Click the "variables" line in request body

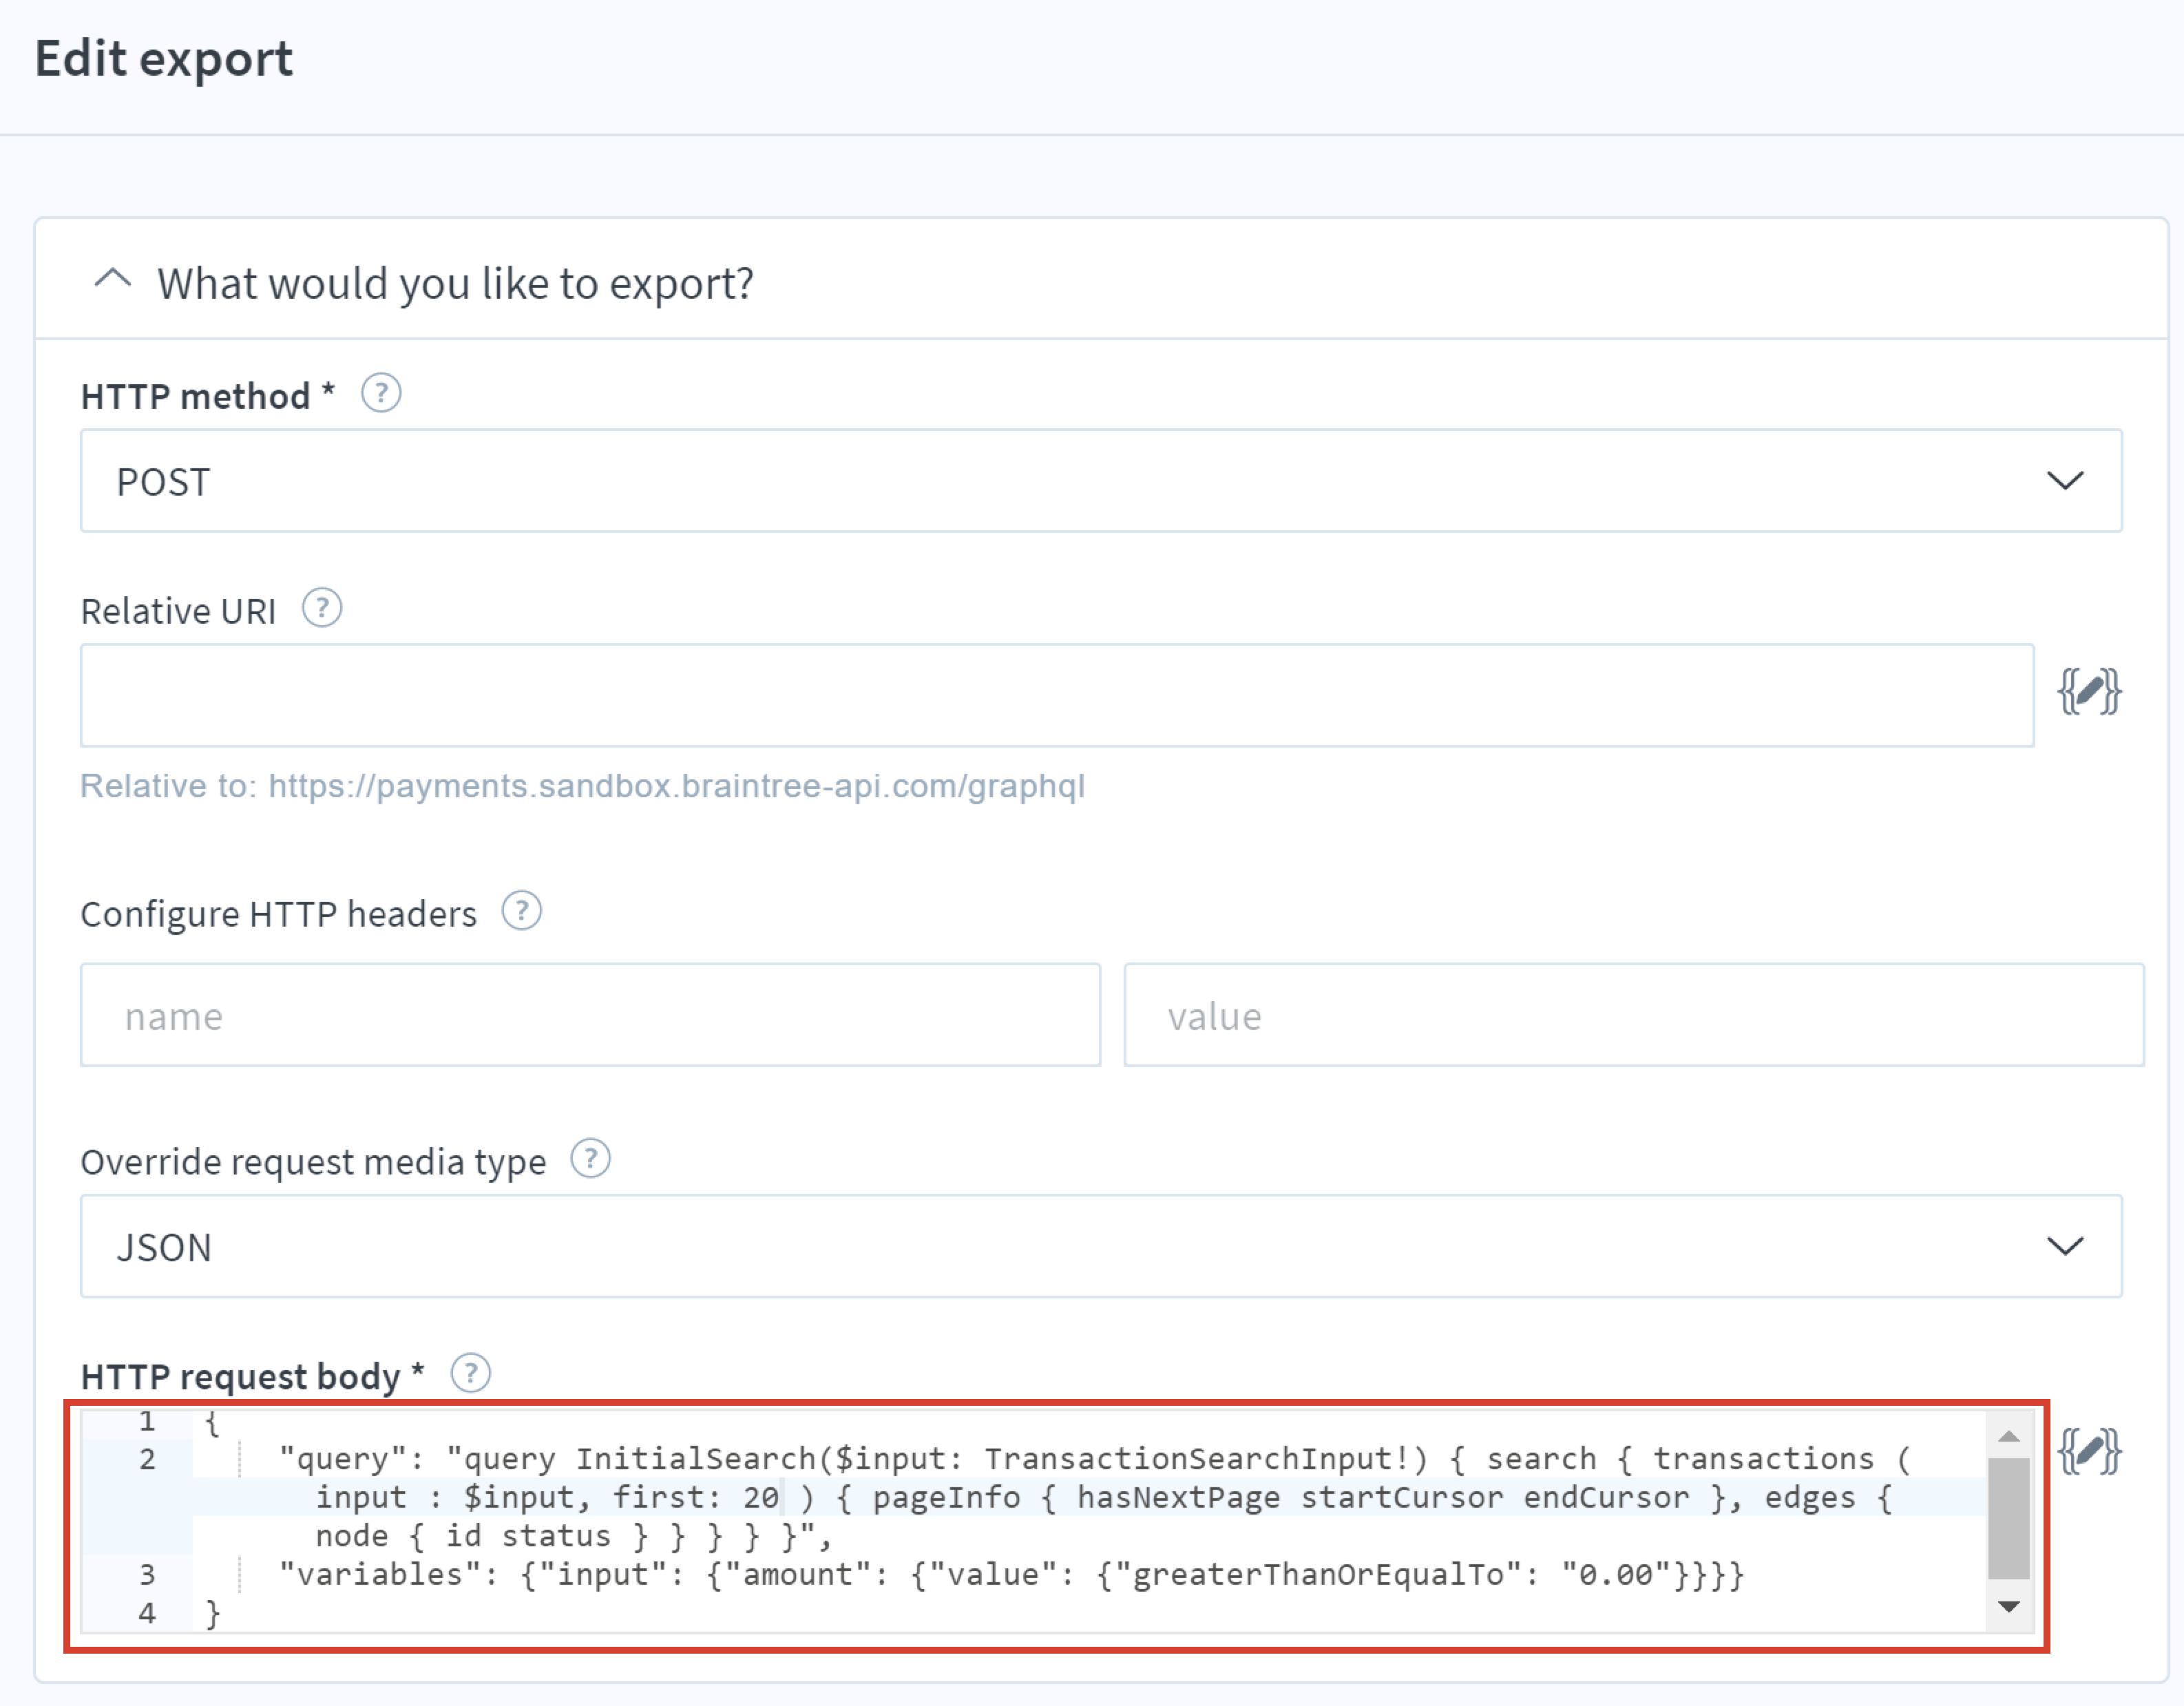(1011, 1575)
